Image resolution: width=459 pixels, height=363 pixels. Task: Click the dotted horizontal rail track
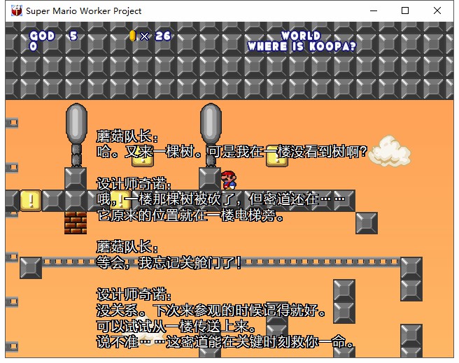click(x=221, y=262)
